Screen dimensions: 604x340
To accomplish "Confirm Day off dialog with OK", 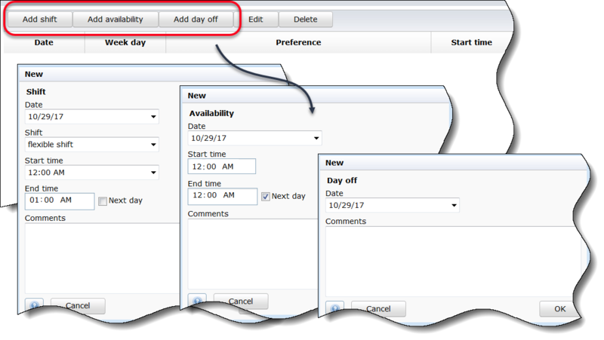I will 559,309.
